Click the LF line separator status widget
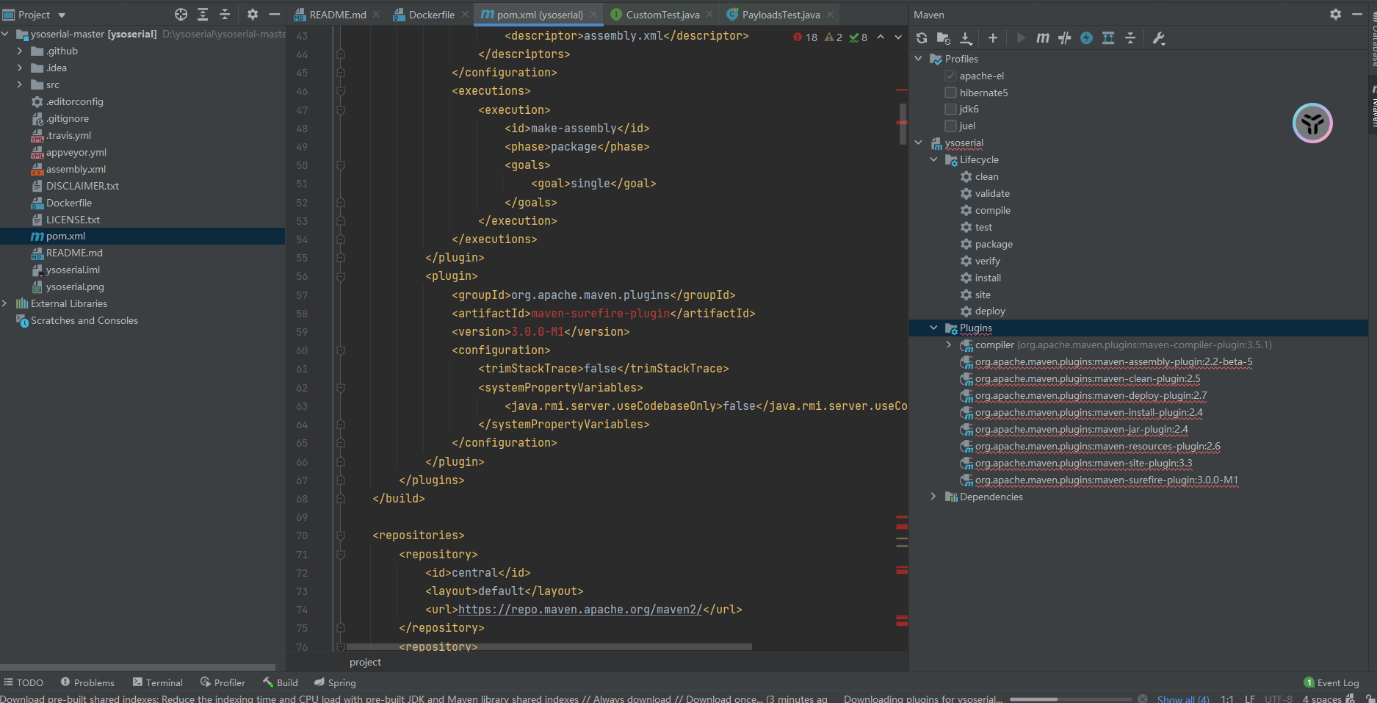Screen dimensions: 1377x703 (x=1249, y=699)
